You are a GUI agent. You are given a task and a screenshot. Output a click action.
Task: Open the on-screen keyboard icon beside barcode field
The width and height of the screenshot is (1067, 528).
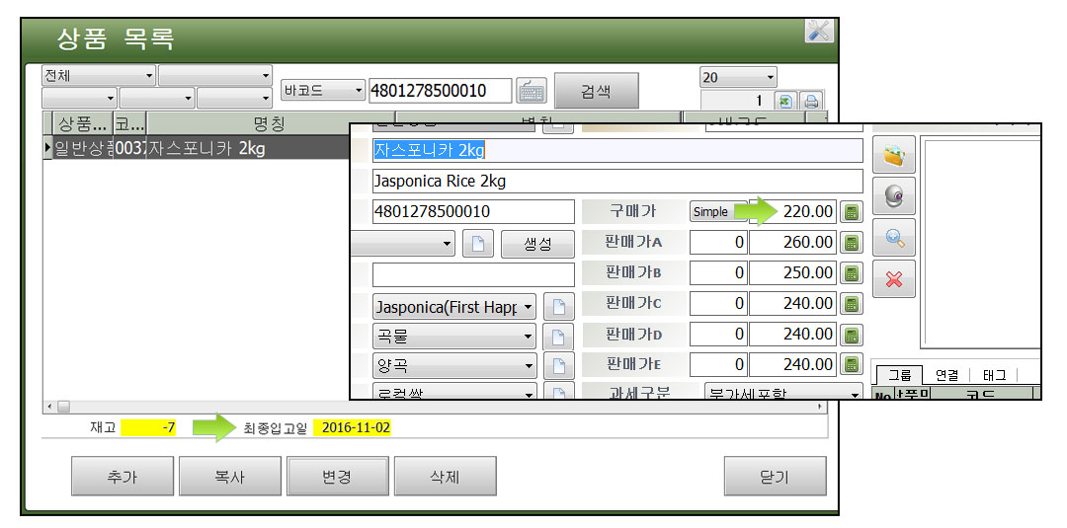[x=532, y=91]
